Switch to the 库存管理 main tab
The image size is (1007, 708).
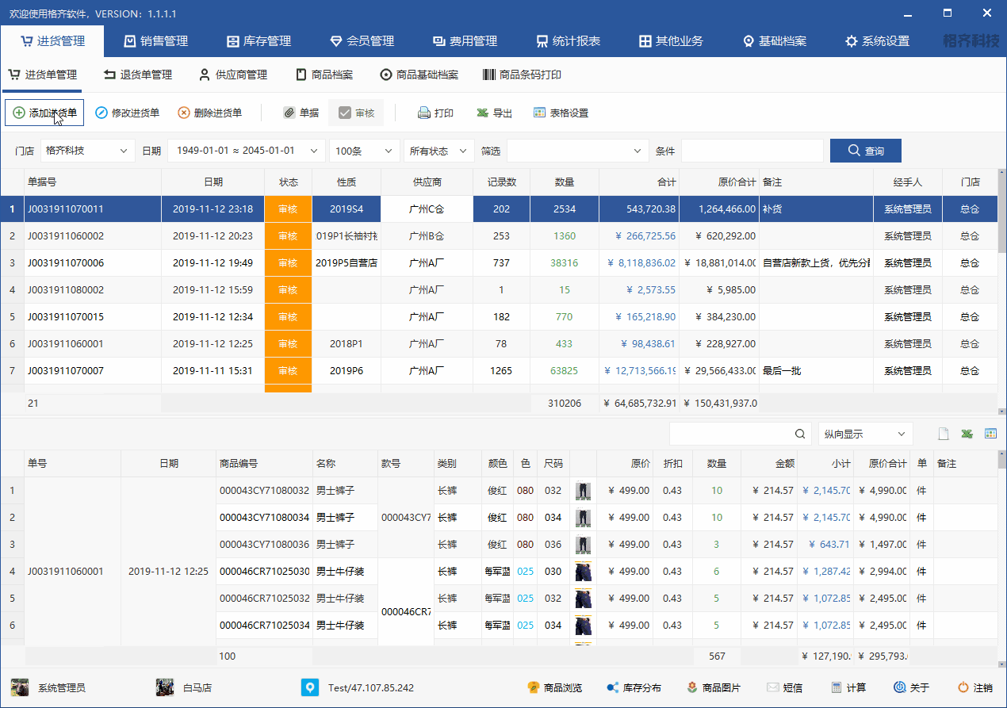pyautogui.click(x=259, y=41)
